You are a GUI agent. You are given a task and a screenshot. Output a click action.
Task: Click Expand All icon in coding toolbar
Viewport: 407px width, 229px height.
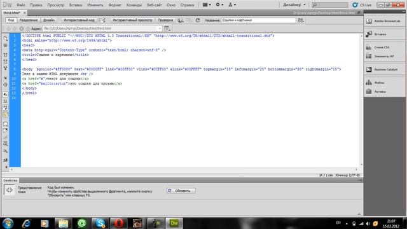[x=6, y=68]
